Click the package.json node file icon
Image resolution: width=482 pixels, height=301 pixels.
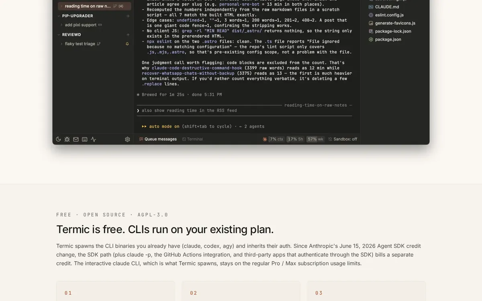371,39
